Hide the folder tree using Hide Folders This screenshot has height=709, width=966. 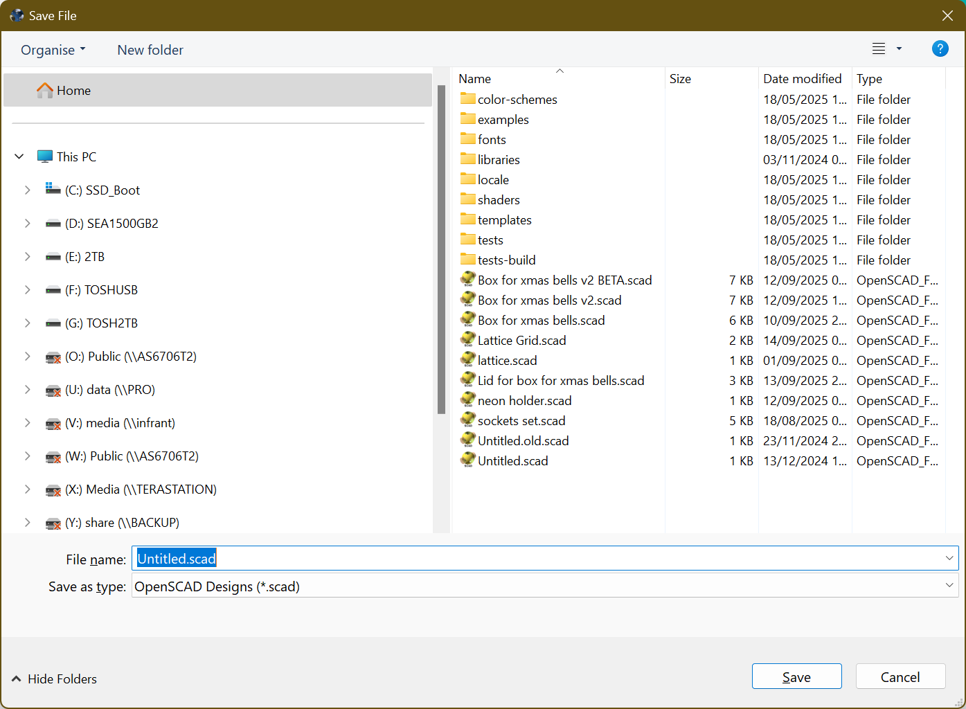tap(54, 679)
